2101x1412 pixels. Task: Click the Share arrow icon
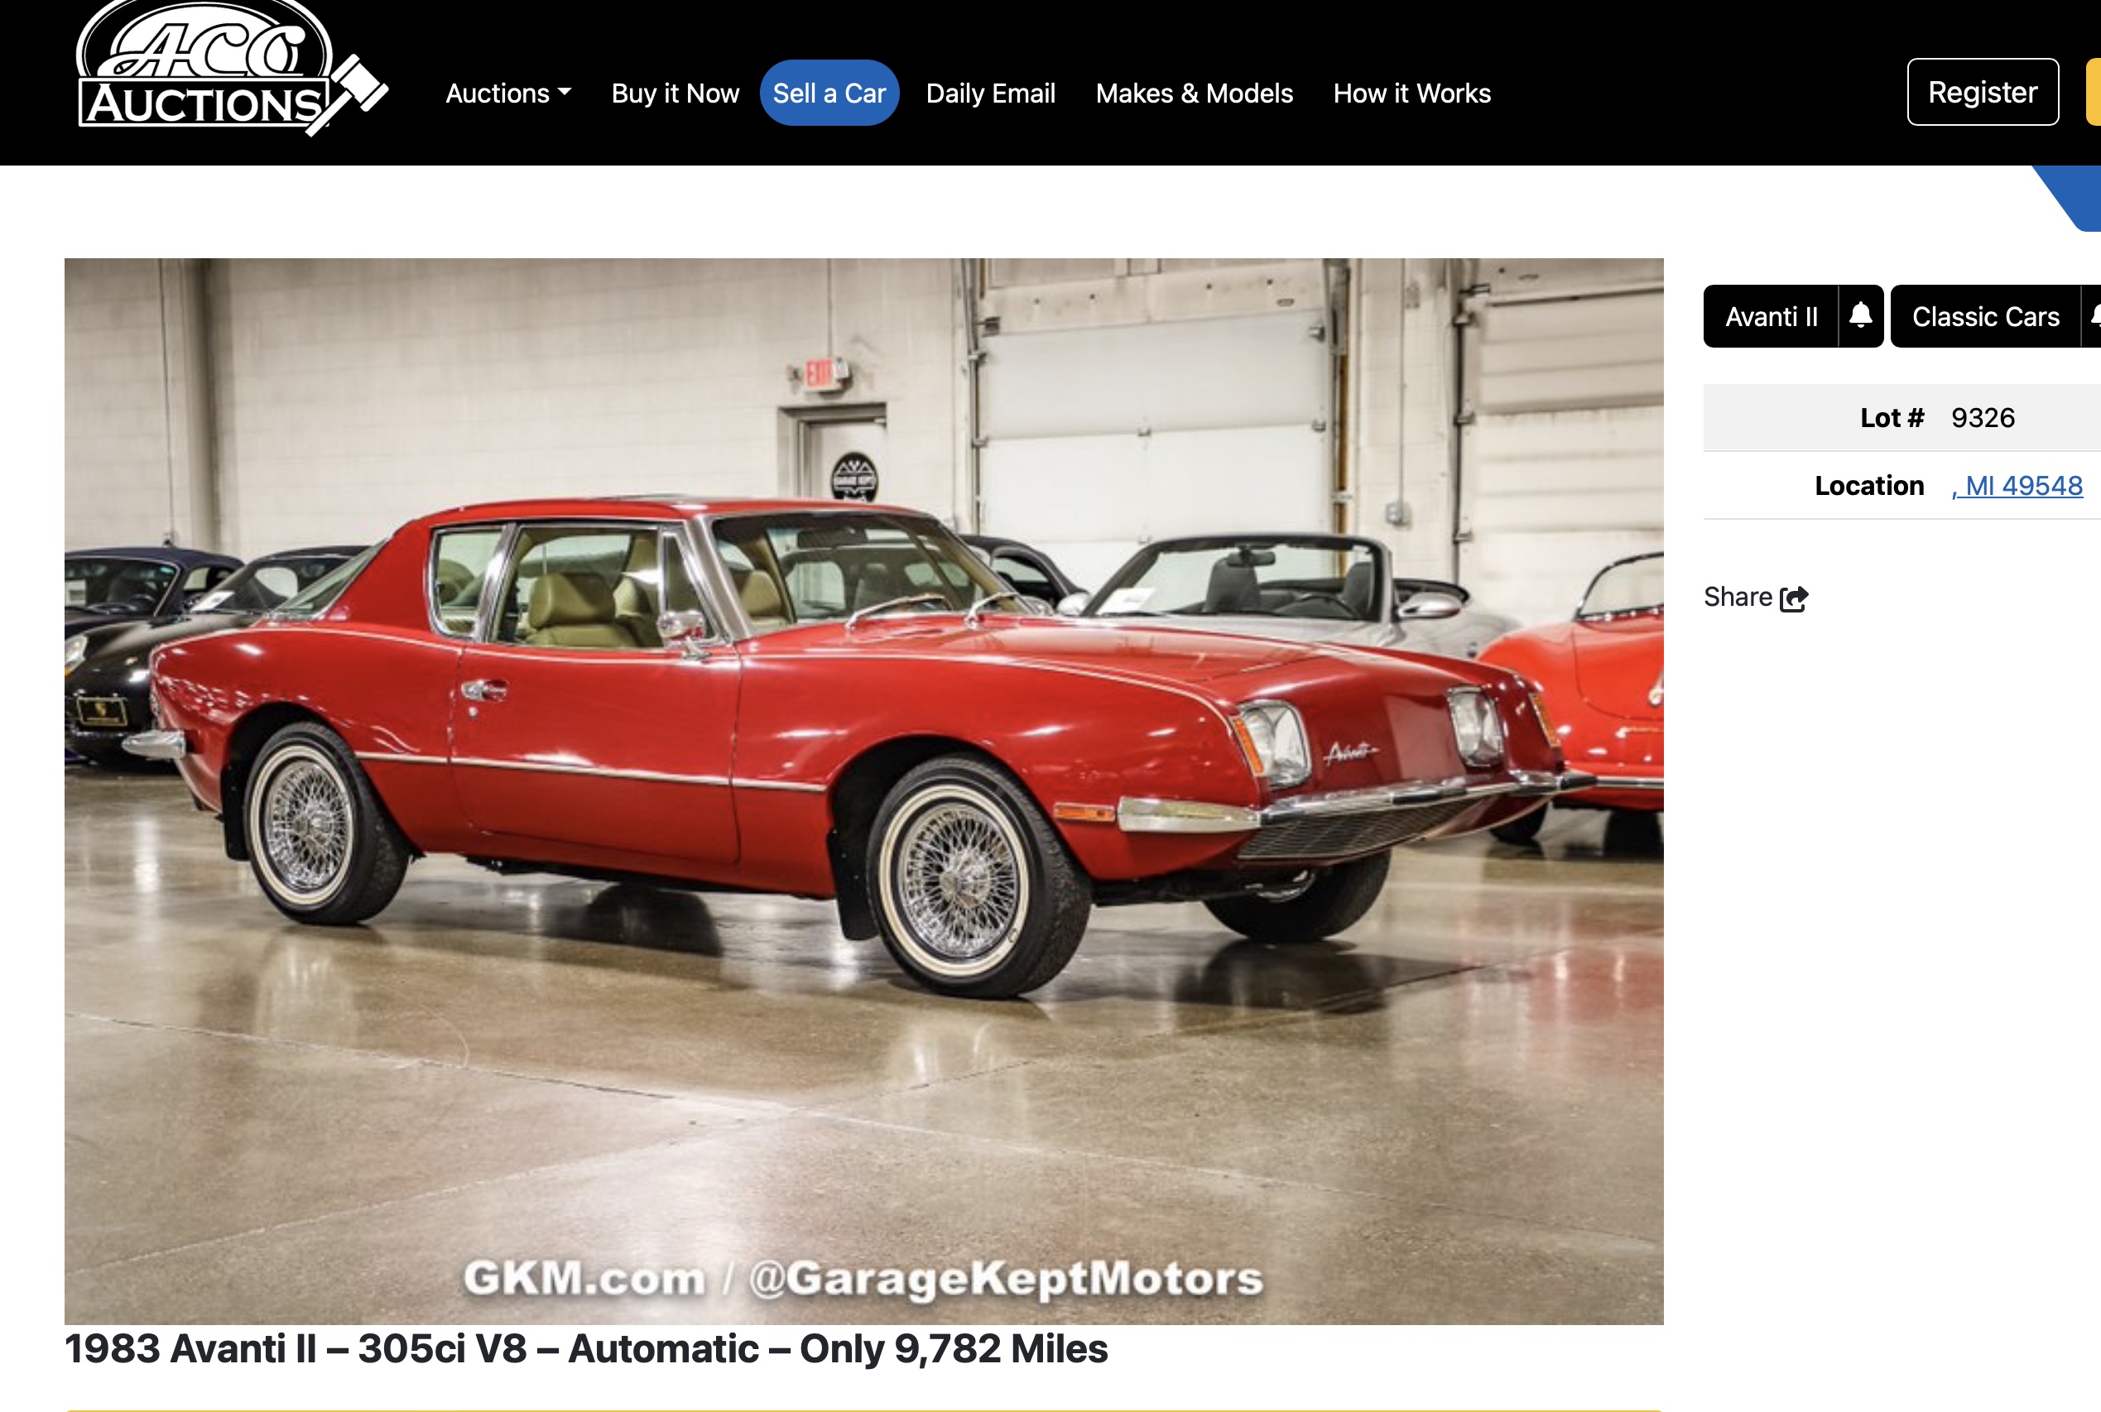coord(1794,599)
